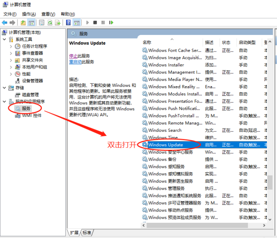
Task: Open the 操作(A) menu
Action: pyautogui.click(x=29, y=14)
